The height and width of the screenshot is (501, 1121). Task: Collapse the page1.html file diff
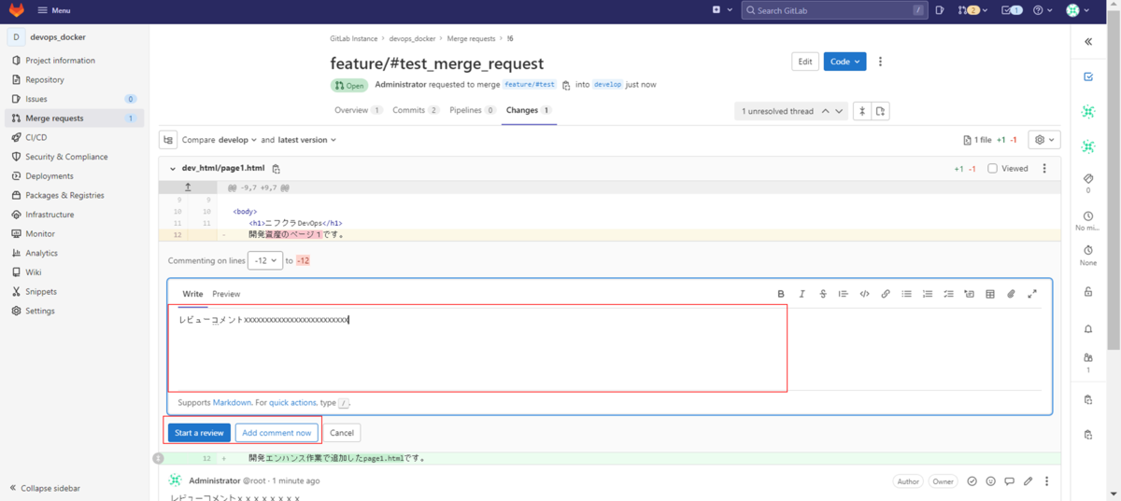[x=172, y=169]
